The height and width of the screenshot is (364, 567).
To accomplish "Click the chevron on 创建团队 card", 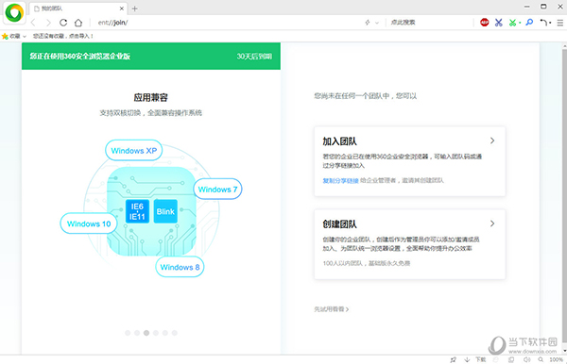I will click(492, 223).
